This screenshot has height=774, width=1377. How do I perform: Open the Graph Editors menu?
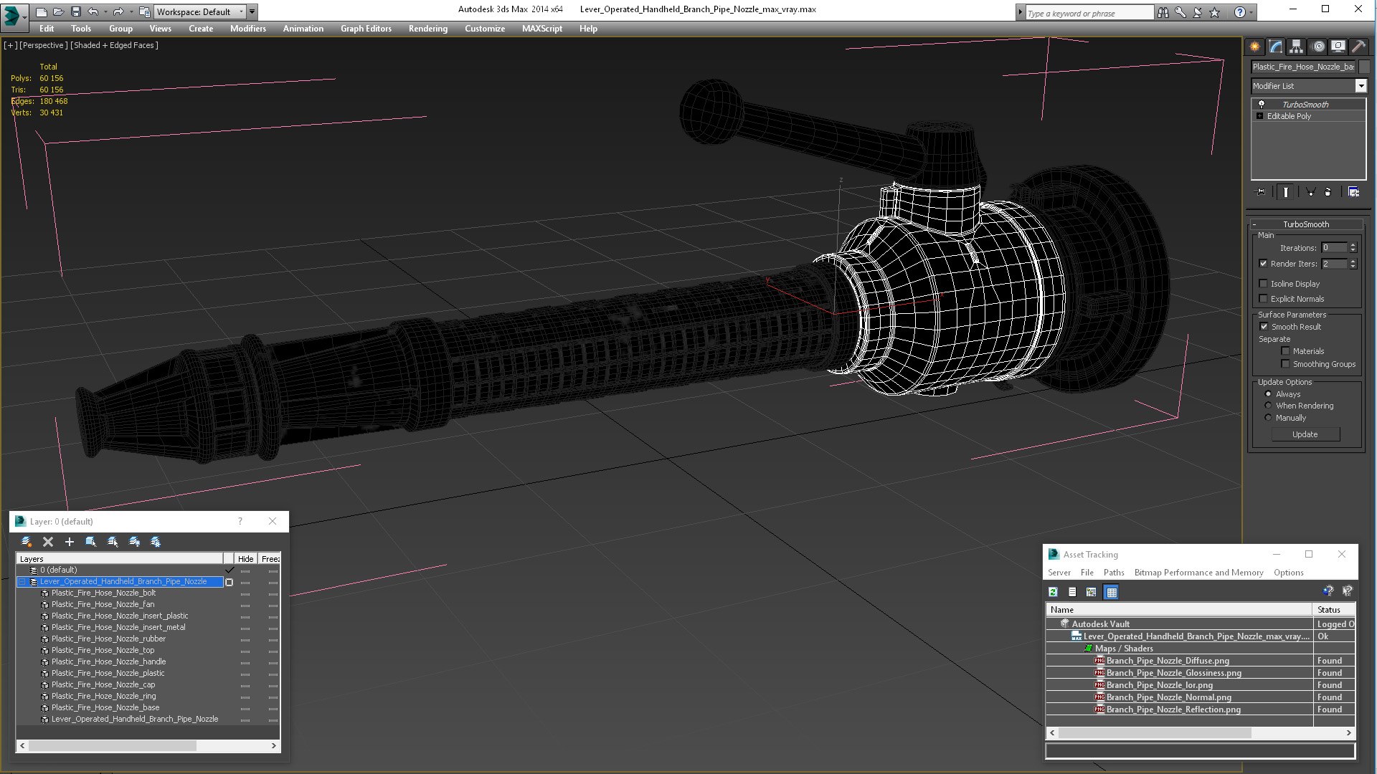tap(366, 29)
